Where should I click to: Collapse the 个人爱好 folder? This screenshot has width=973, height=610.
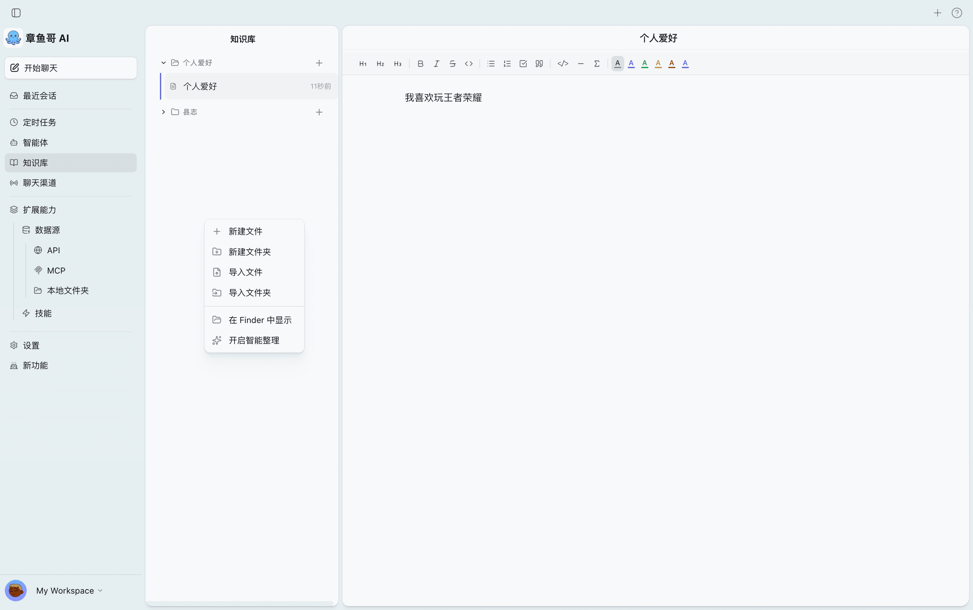coord(163,63)
